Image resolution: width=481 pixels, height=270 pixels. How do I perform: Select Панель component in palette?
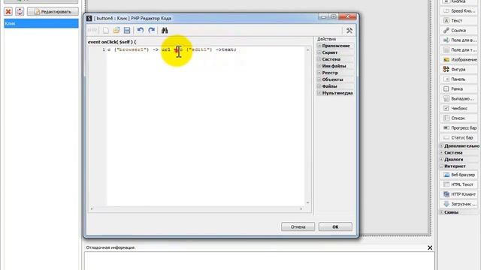(458, 79)
